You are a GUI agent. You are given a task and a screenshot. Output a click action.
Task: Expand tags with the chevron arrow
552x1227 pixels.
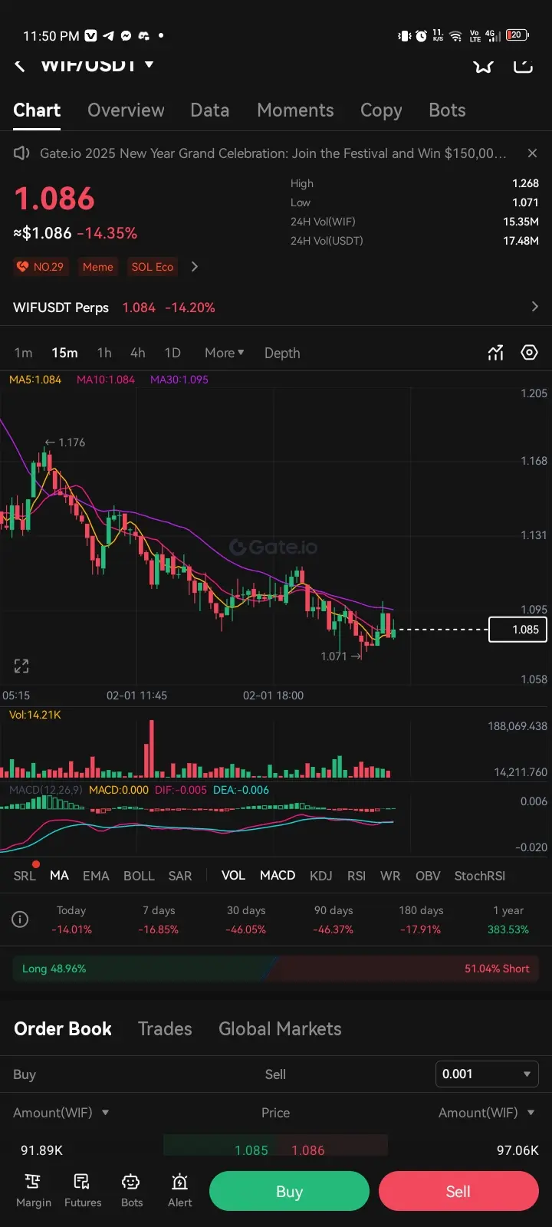click(x=194, y=267)
